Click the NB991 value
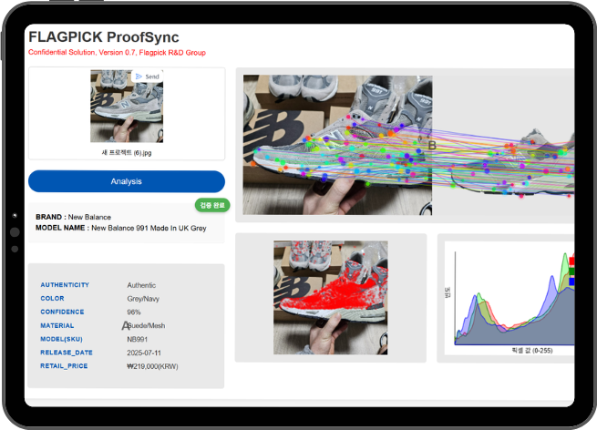597x430 pixels. tap(137, 340)
